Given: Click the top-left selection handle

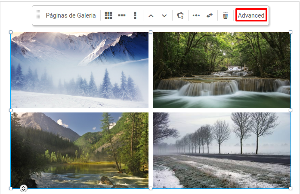Looking at the screenshot, I should 11,32.
